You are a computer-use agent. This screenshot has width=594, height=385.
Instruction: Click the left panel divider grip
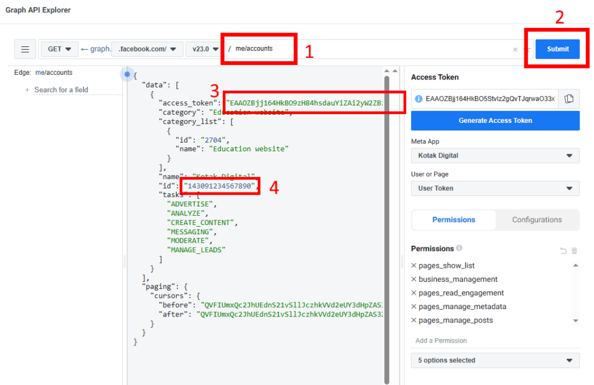point(125,261)
